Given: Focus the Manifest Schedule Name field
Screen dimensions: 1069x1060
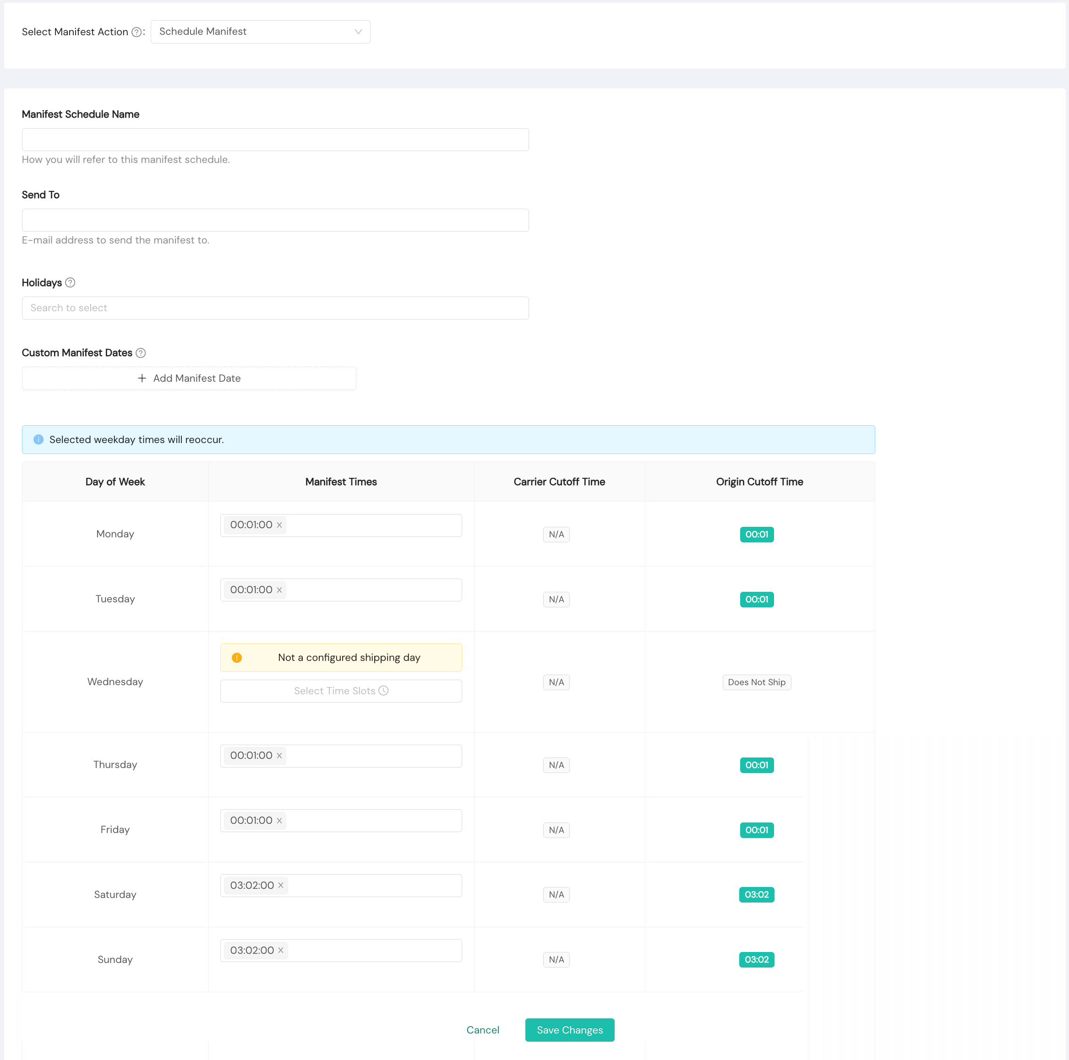Looking at the screenshot, I should coord(275,140).
